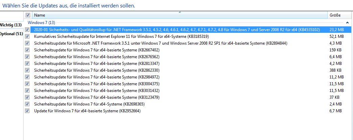This screenshot has width=353, height=140.
Task: Select the KB4535102 .NET rollup row text
Action: tap(177, 29)
